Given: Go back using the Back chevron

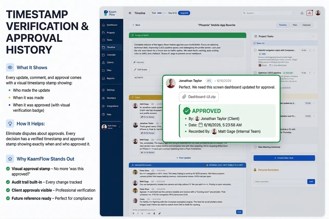Looking at the screenshot, I should point(134,25).
